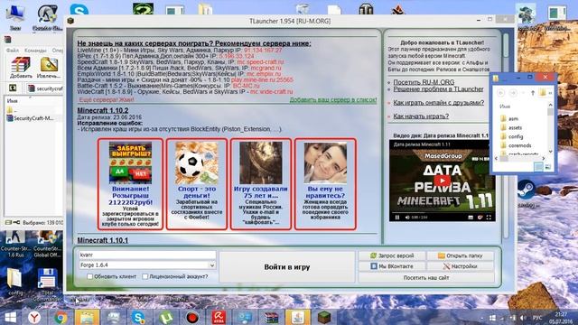Click Добавить ваш сервер в список link
Image resolution: width=578 pixels, height=325 pixels.
point(333,100)
